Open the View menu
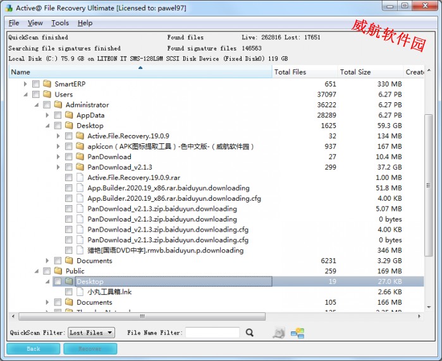The width and height of the screenshot is (442, 361). [35, 23]
